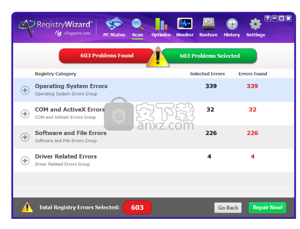
Task: Open the Optimize bar chart icon
Action: pos(161,24)
